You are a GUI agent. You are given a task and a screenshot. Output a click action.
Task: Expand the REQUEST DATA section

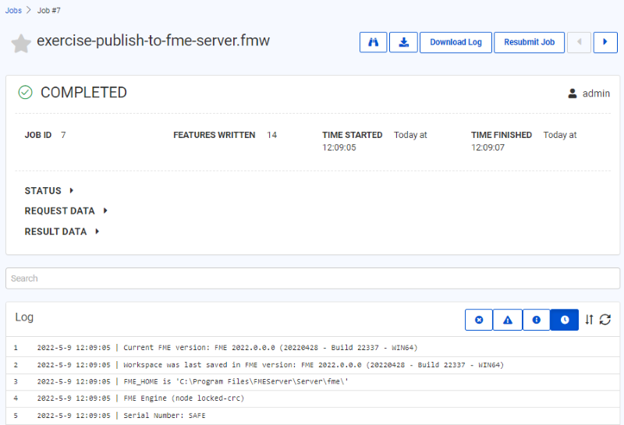tap(66, 211)
